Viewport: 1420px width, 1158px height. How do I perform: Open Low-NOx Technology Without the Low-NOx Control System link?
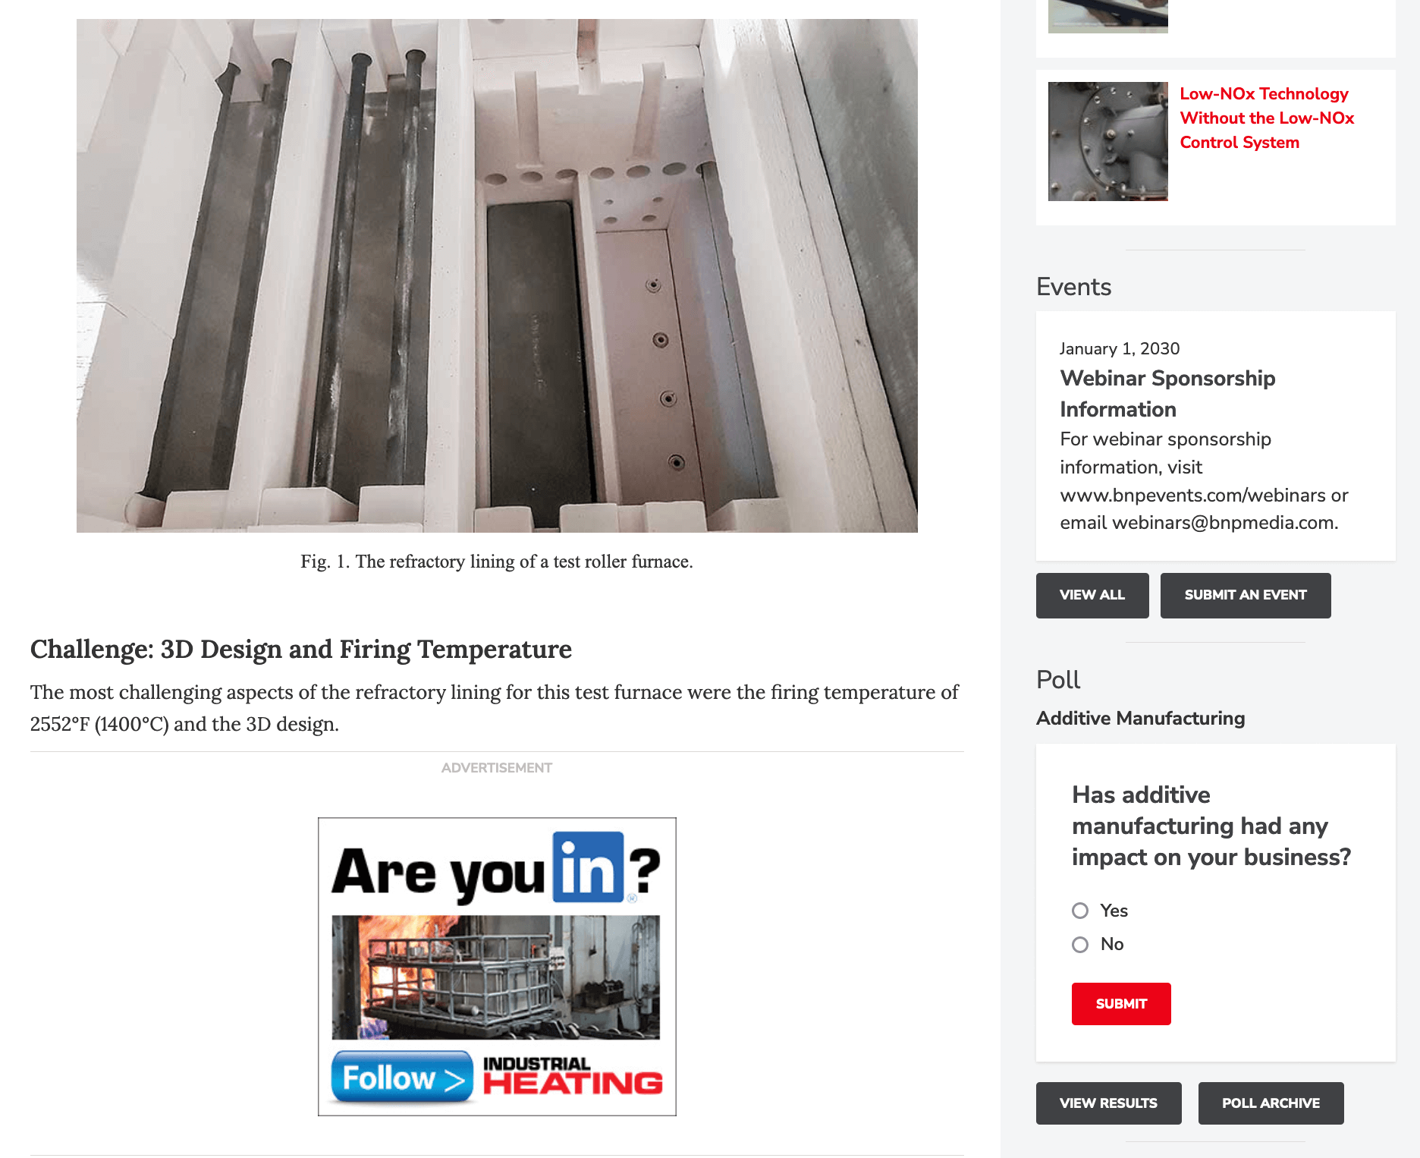click(x=1267, y=118)
